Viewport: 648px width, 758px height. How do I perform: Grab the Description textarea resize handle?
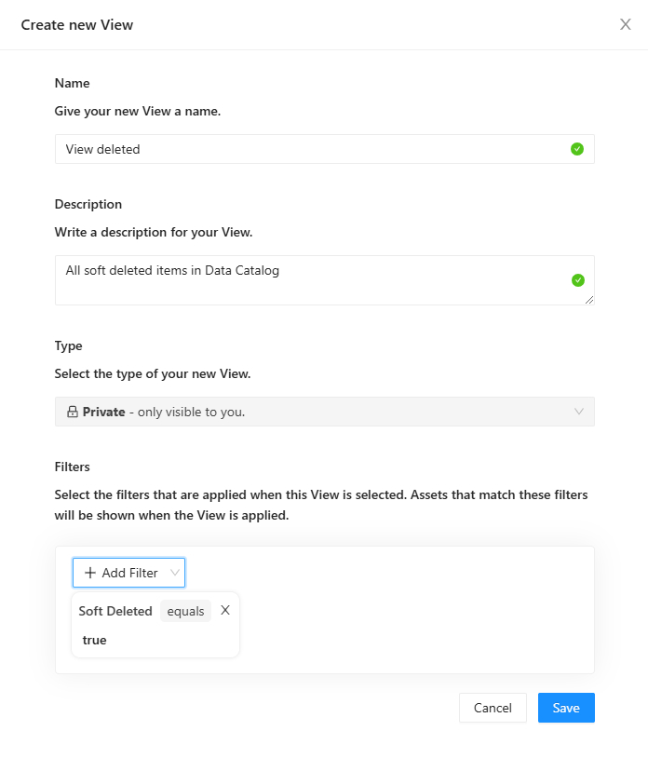tap(589, 300)
